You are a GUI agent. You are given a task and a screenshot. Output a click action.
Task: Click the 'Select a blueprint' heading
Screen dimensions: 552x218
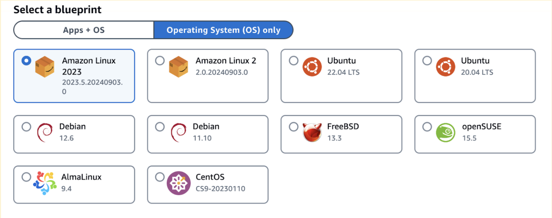click(x=58, y=10)
